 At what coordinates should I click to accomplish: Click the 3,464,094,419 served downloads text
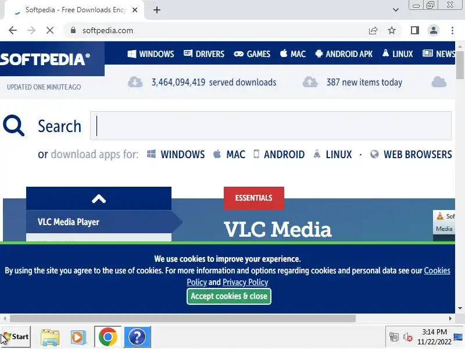[214, 82]
